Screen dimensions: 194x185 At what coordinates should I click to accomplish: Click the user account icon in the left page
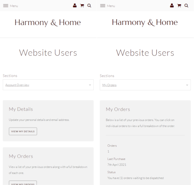(x=75, y=6)
